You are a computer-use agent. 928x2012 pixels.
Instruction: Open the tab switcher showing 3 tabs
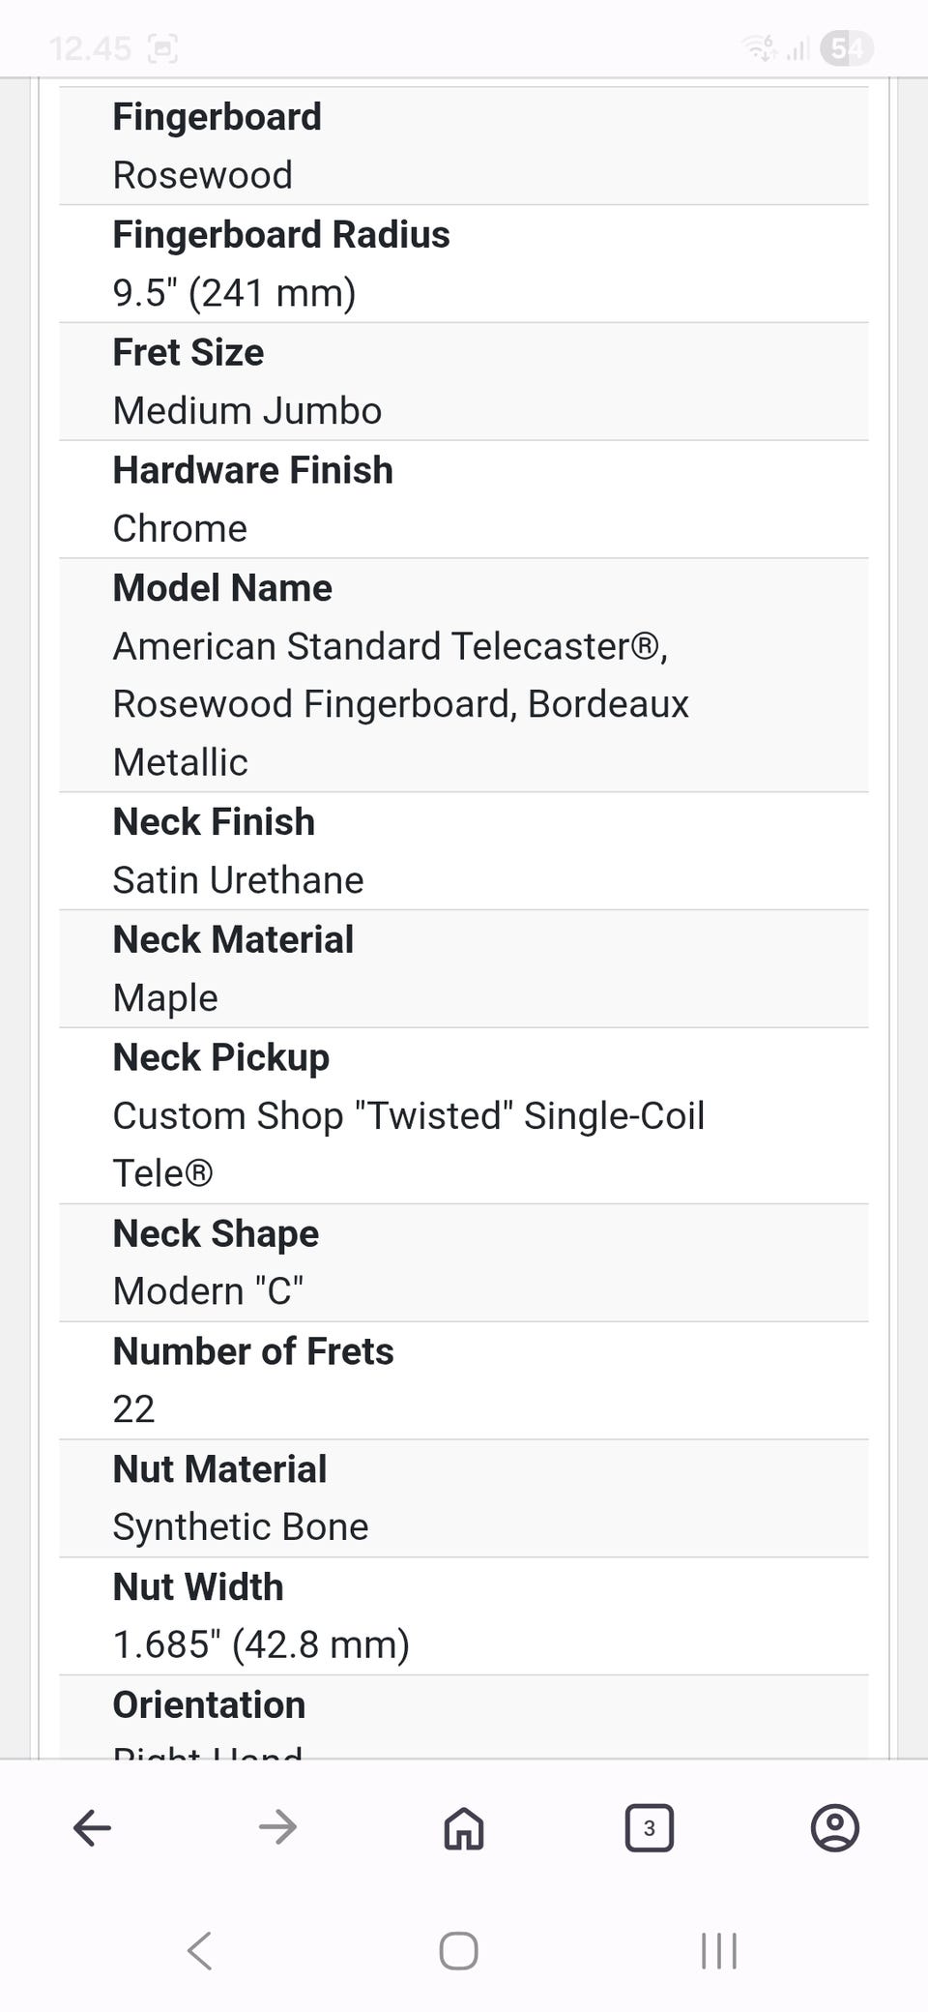pyautogui.click(x=650, y=1828)
